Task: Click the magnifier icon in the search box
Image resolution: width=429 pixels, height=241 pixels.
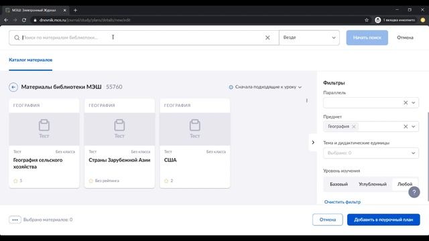Action: 17,37
